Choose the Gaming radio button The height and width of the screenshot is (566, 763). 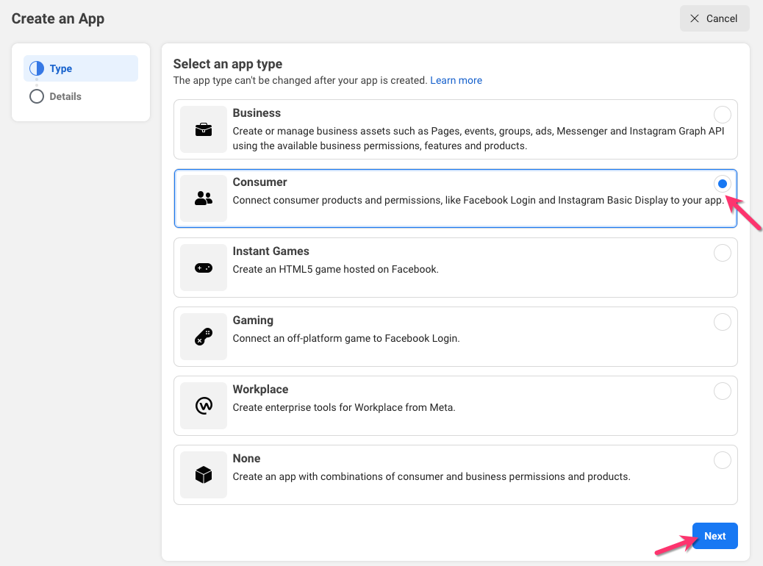tap(723, 322)
